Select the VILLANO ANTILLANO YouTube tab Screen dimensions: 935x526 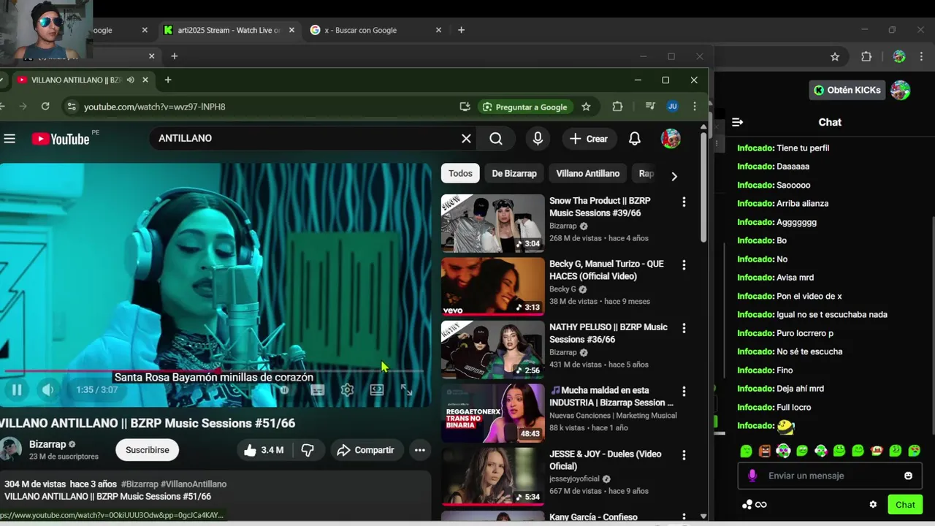click(x=83, y=80)
